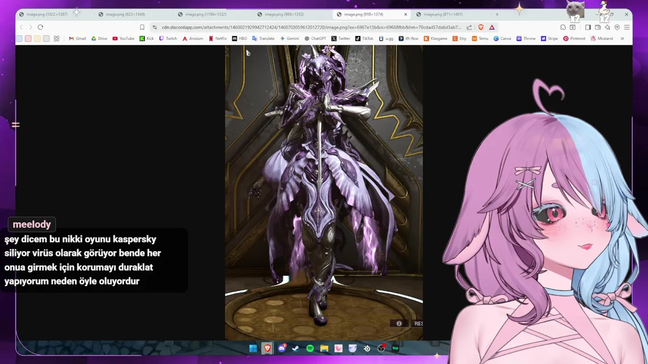This screenshot has width=648, height=364.
Task: Open Drive bookmark
Action: tap(99, 38)
